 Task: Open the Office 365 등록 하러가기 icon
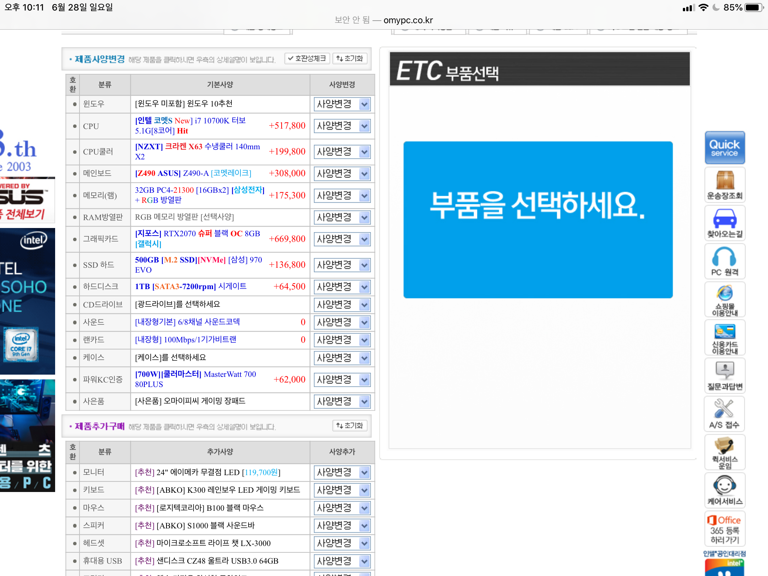point(724,529)
